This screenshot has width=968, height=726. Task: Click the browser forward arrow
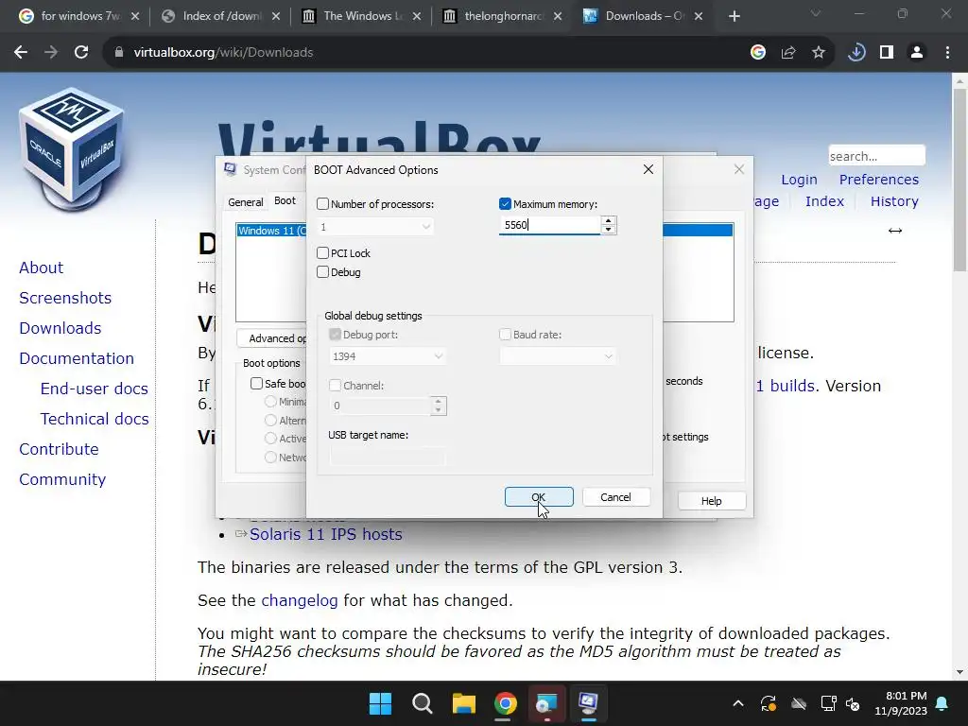[x=51, y=53]
